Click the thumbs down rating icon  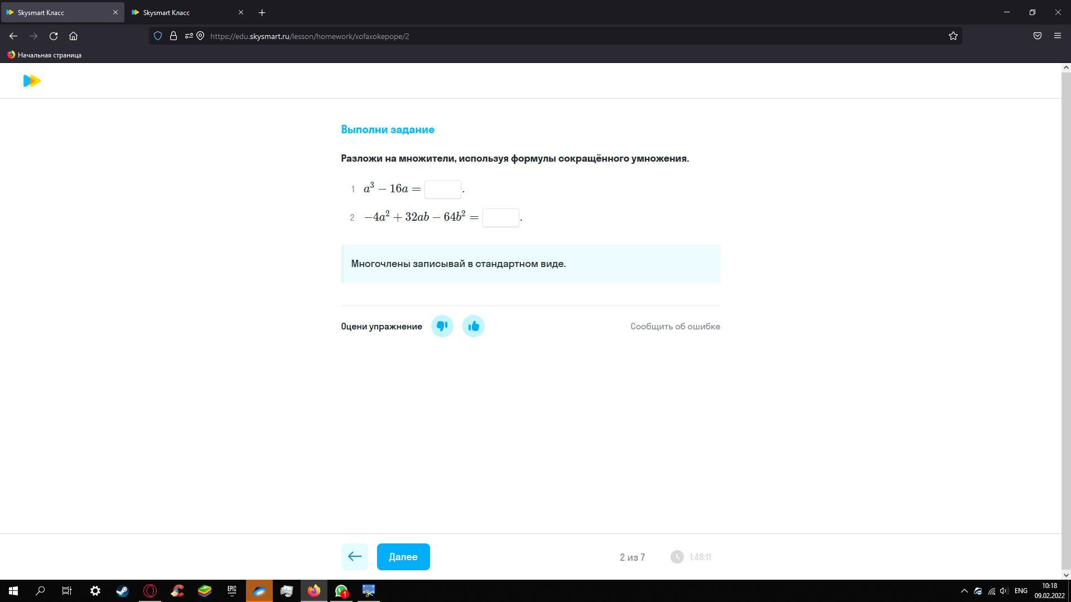tap(442, 326)
